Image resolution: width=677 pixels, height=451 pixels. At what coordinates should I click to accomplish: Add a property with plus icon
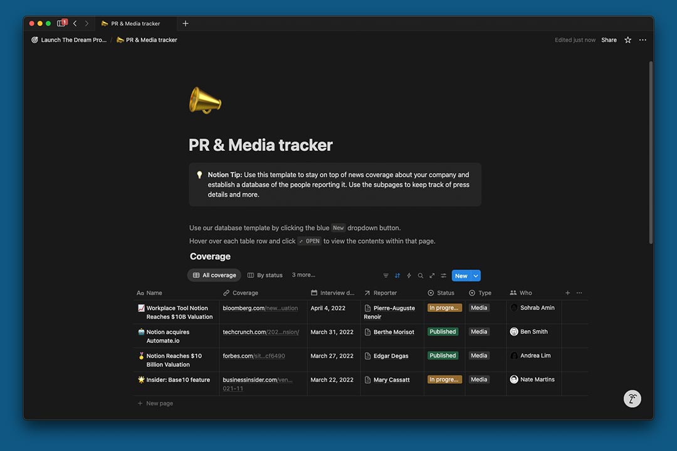[567, 293]
